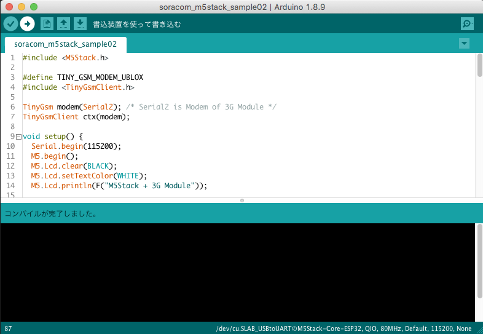
Task: Place cursor on the TINY_GSM_MODEM_UBLOX define line
Action: click(x=83, y=78)
